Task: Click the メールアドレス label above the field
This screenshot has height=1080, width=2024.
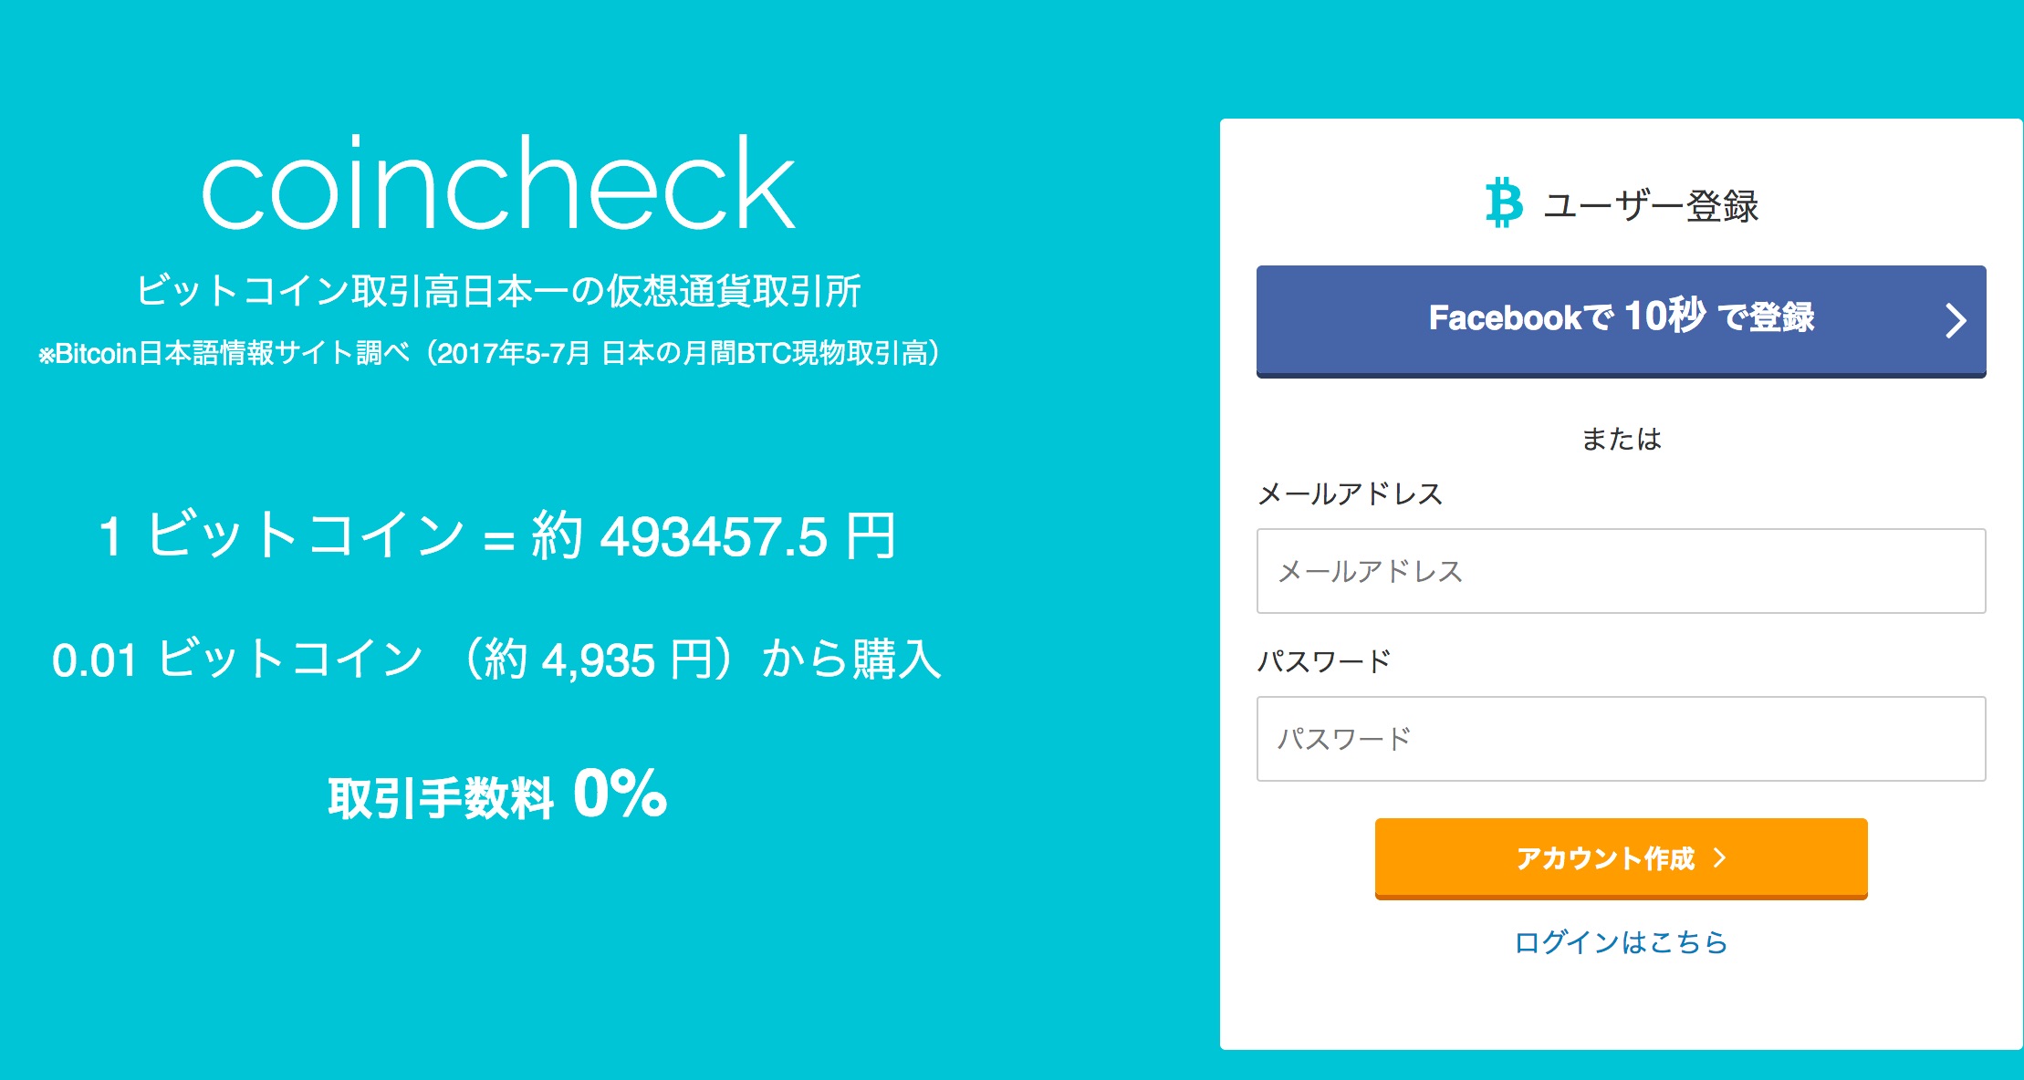Action: [1350, 494]
